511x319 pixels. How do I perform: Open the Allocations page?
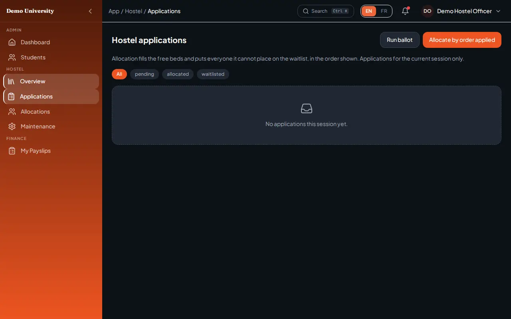(x=51, y=112)
